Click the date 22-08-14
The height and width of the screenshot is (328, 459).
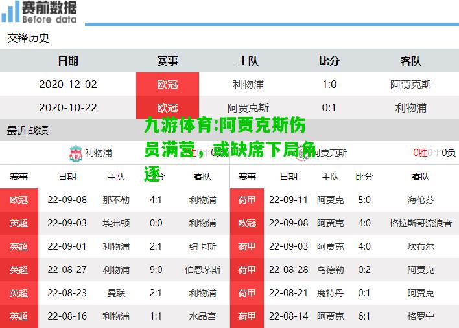(288, 316)
